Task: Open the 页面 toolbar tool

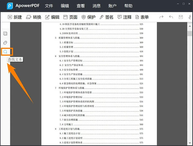Action: tap(70, 17)
